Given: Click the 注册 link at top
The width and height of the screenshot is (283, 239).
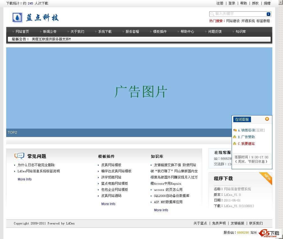Looking at the screenshot, I should pyautogui.click(x=220, y=3).
